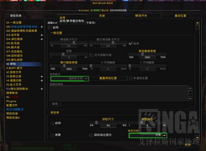Select 12.信息文字 in the sidebar
The image size is (206, 151).
pos(14,72)
